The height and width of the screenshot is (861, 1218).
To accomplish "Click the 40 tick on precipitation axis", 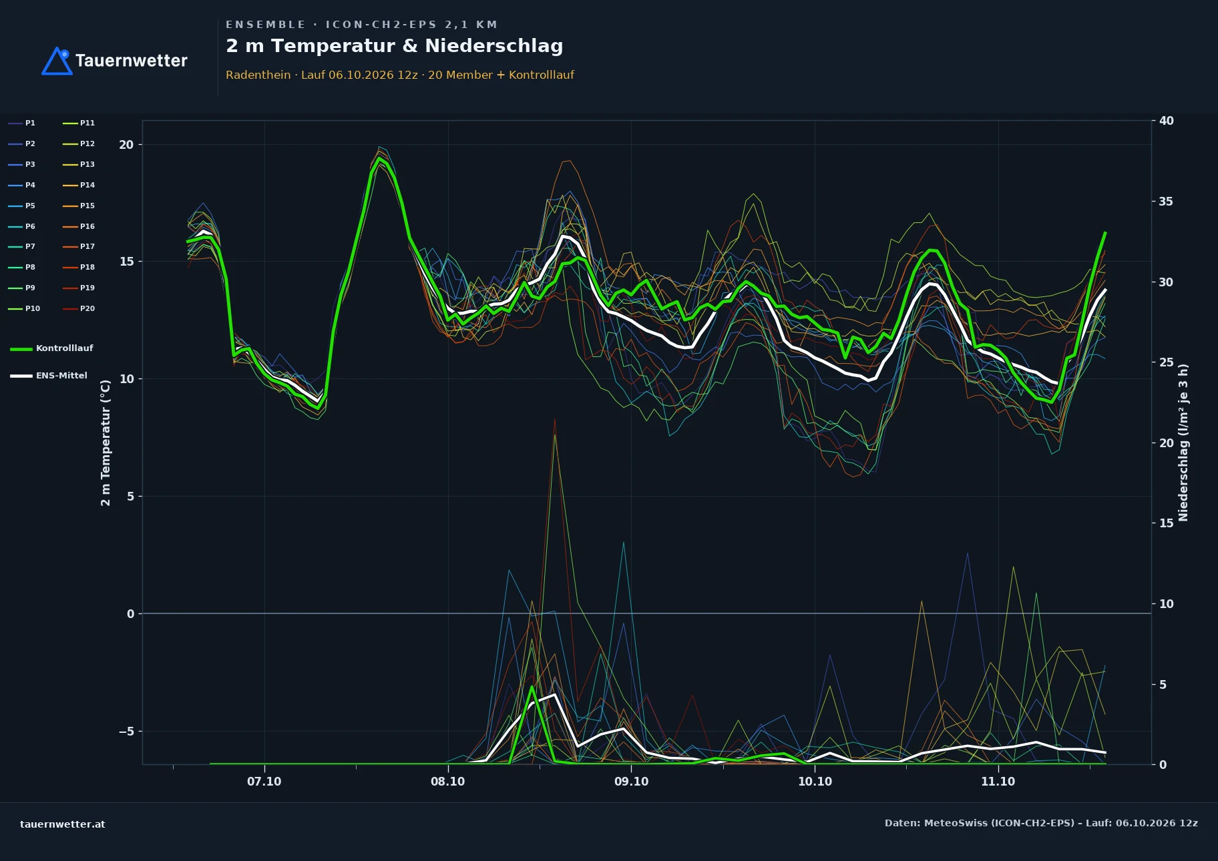I will 1166,121.
